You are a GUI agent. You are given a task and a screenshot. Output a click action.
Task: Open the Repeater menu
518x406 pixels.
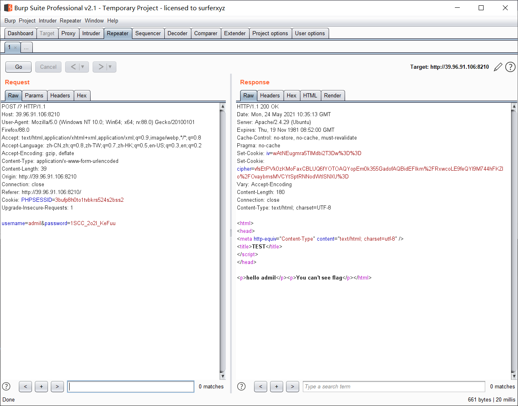click(70, 20)
